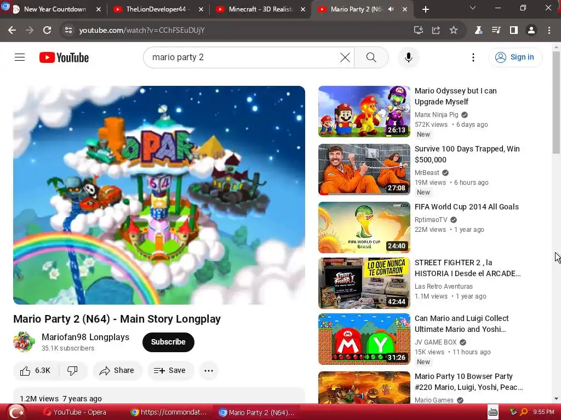This screenshot has height=420, width=561.
Task: Open the STREET FIGHTER 2 video title
Action: (467, 268)
